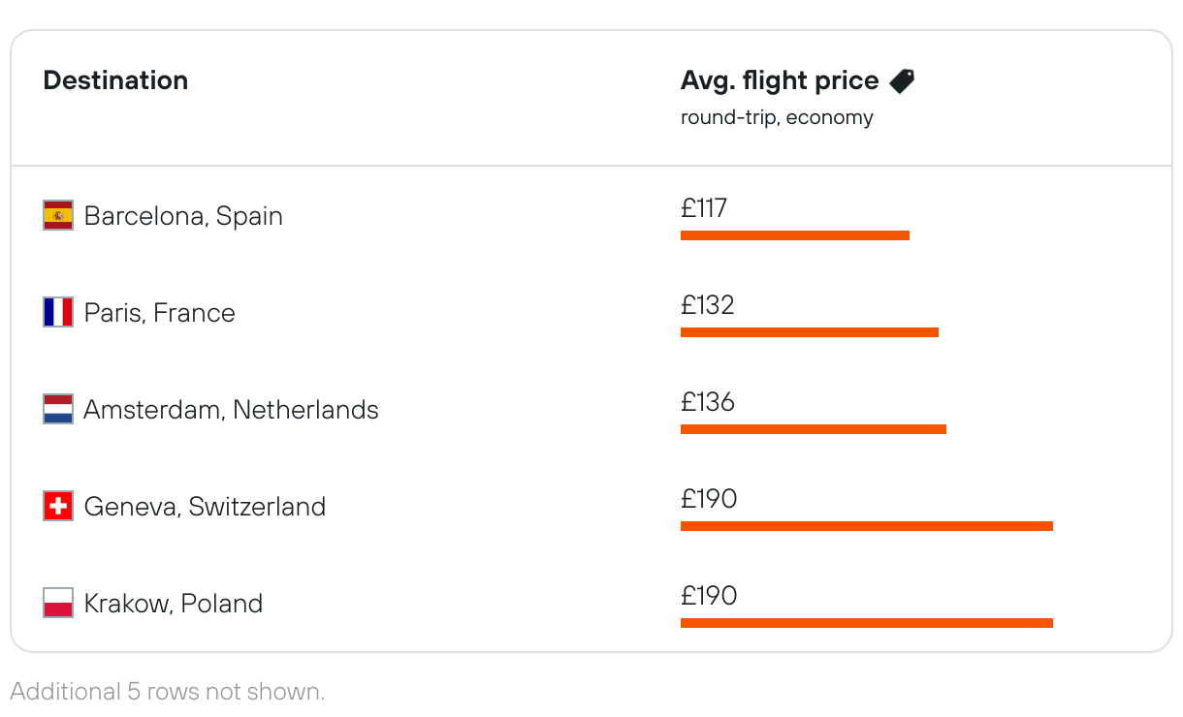1183x717 pixels.
Task: Click the Additional 5 rows not shown note
Action: click(x=167, y=692)
